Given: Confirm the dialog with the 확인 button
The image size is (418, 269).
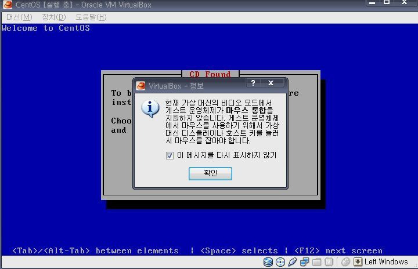Looking at the screenshot, I should pyautogui.click(x=210, y=173).
